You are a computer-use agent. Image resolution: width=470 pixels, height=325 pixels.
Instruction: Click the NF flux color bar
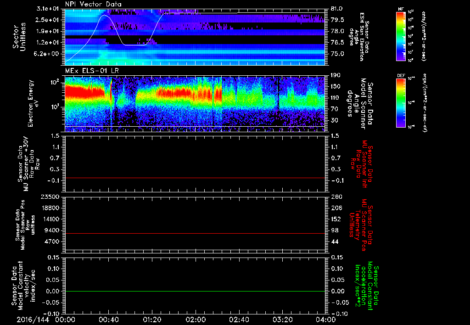tap(401, 36)
